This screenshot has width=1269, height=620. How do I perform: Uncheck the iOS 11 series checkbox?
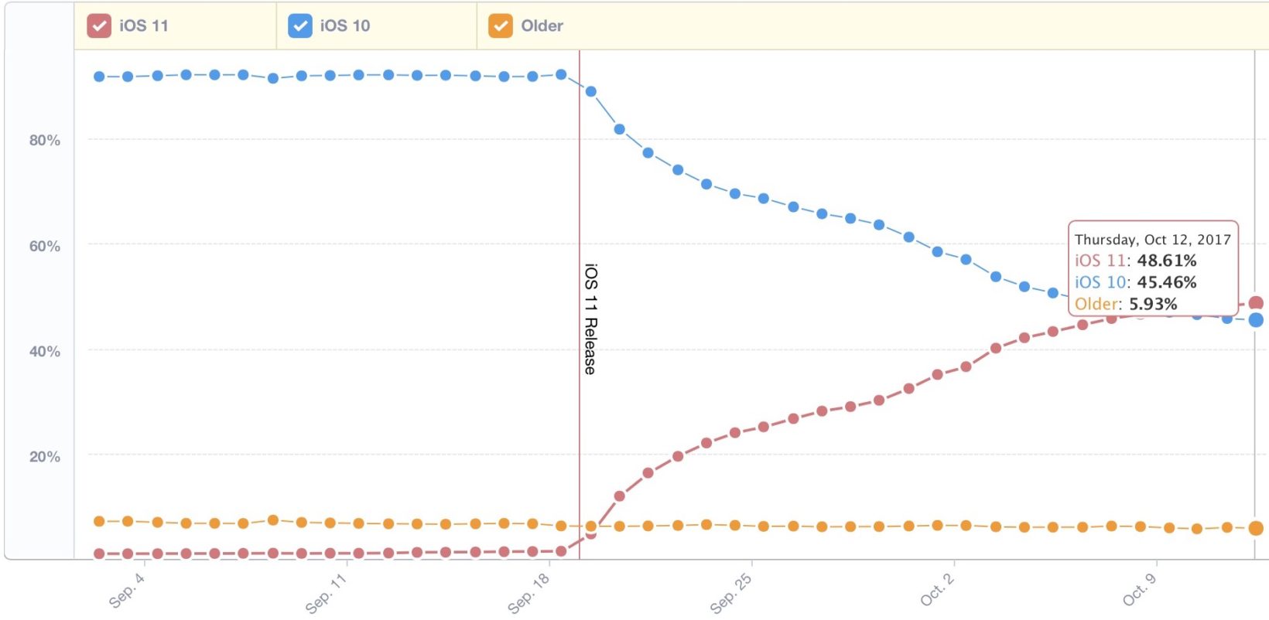(x=99, y=26)
